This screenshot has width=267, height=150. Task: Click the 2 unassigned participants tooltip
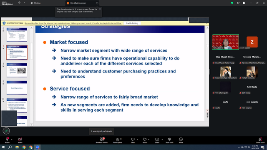101,131
